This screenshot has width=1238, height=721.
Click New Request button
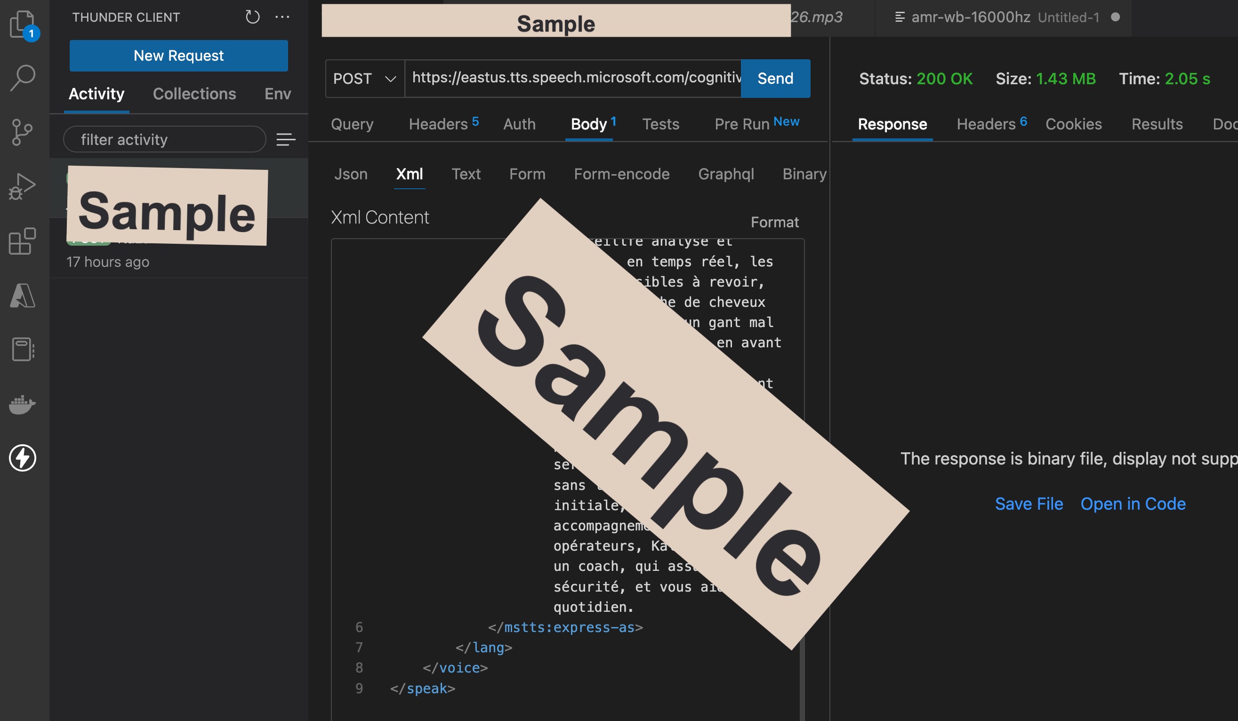(178, 56)
